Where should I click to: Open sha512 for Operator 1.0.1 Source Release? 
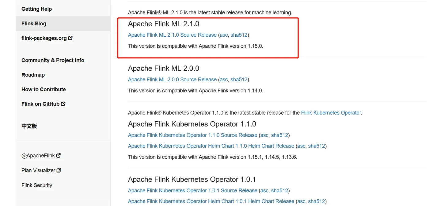(x=279, y=190)
